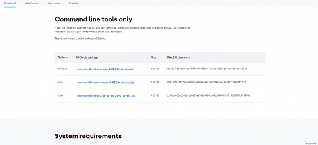Image resolution: width=318 pixels, height=145 pixels.
Task: Download commandlinetools-mac-8512546_latest.zip
Action: pos(105,82)
